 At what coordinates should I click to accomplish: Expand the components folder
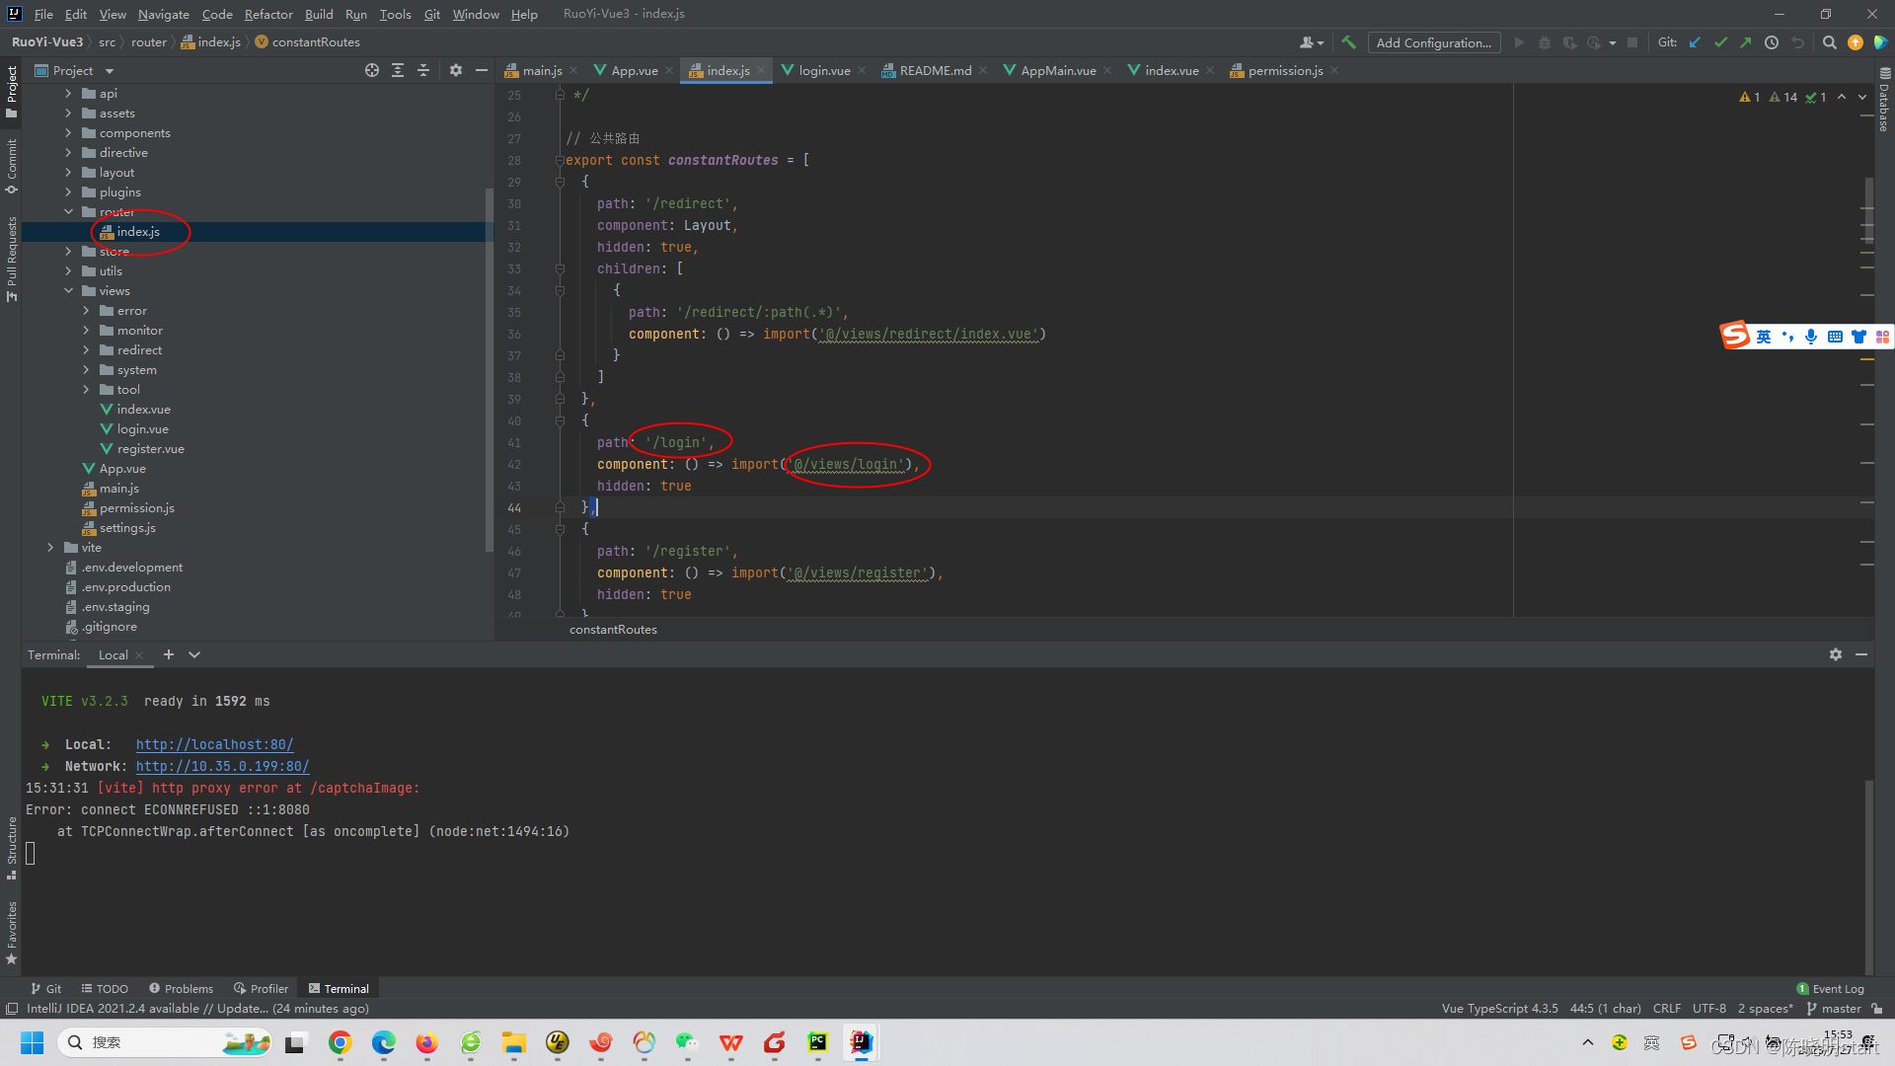(x=68, y=133)
